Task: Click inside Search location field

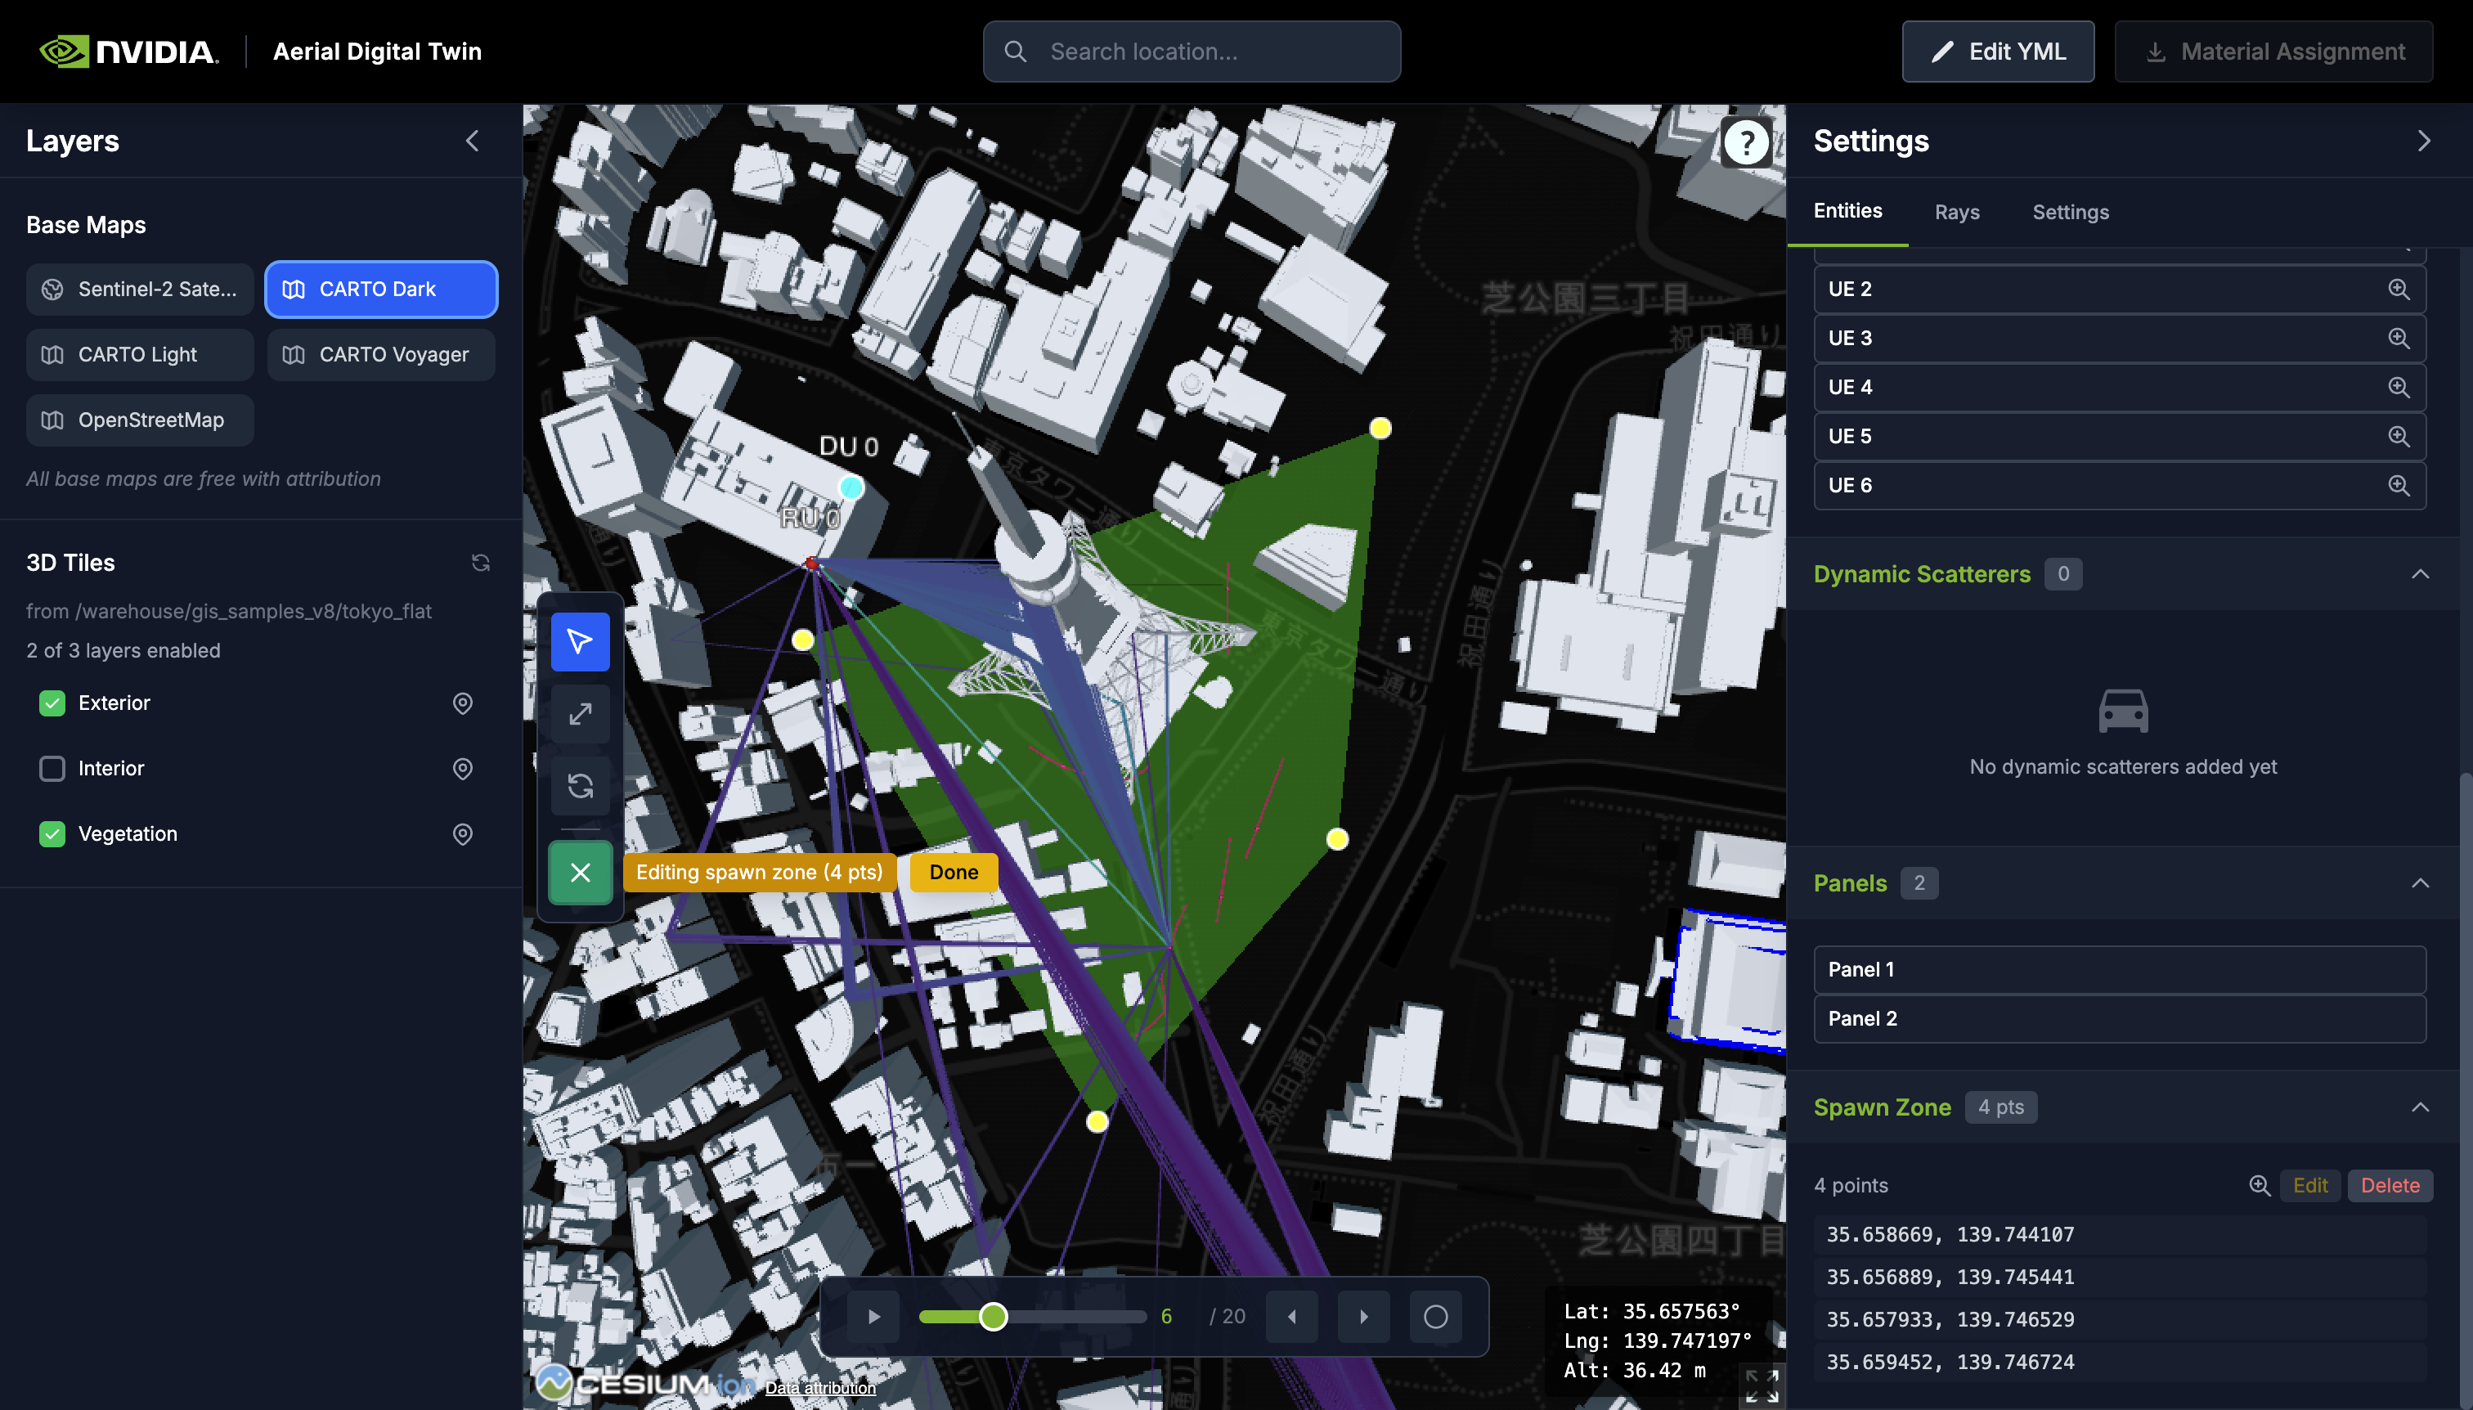Action: point(1192,52)
